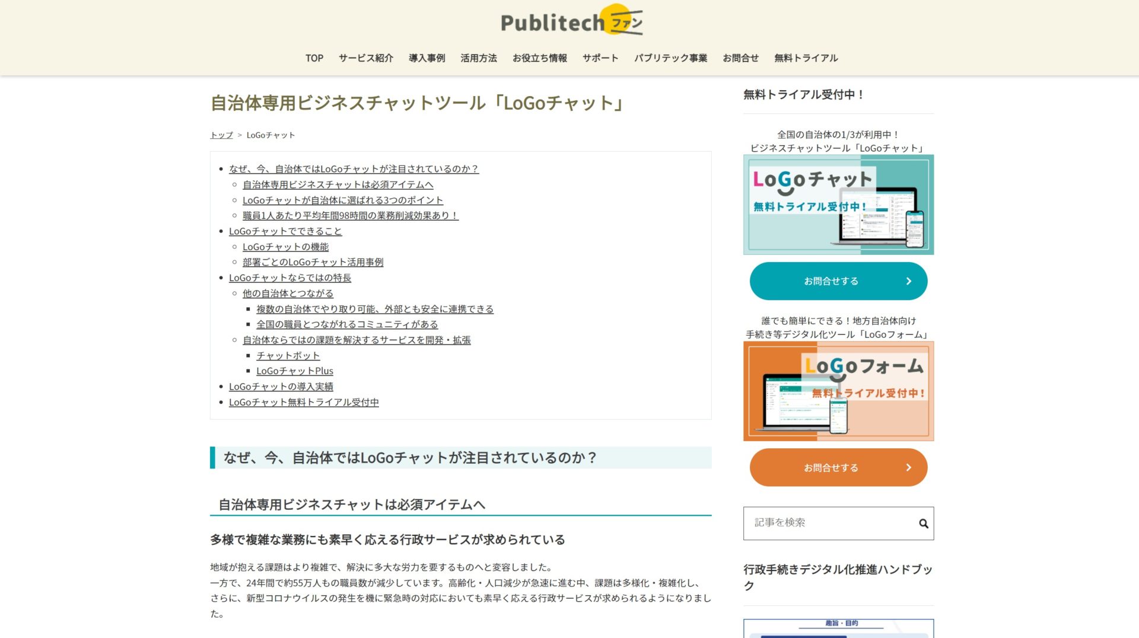
Task: Select the TOP menu item
Action: pyautogui.click(x=314, y=58)
